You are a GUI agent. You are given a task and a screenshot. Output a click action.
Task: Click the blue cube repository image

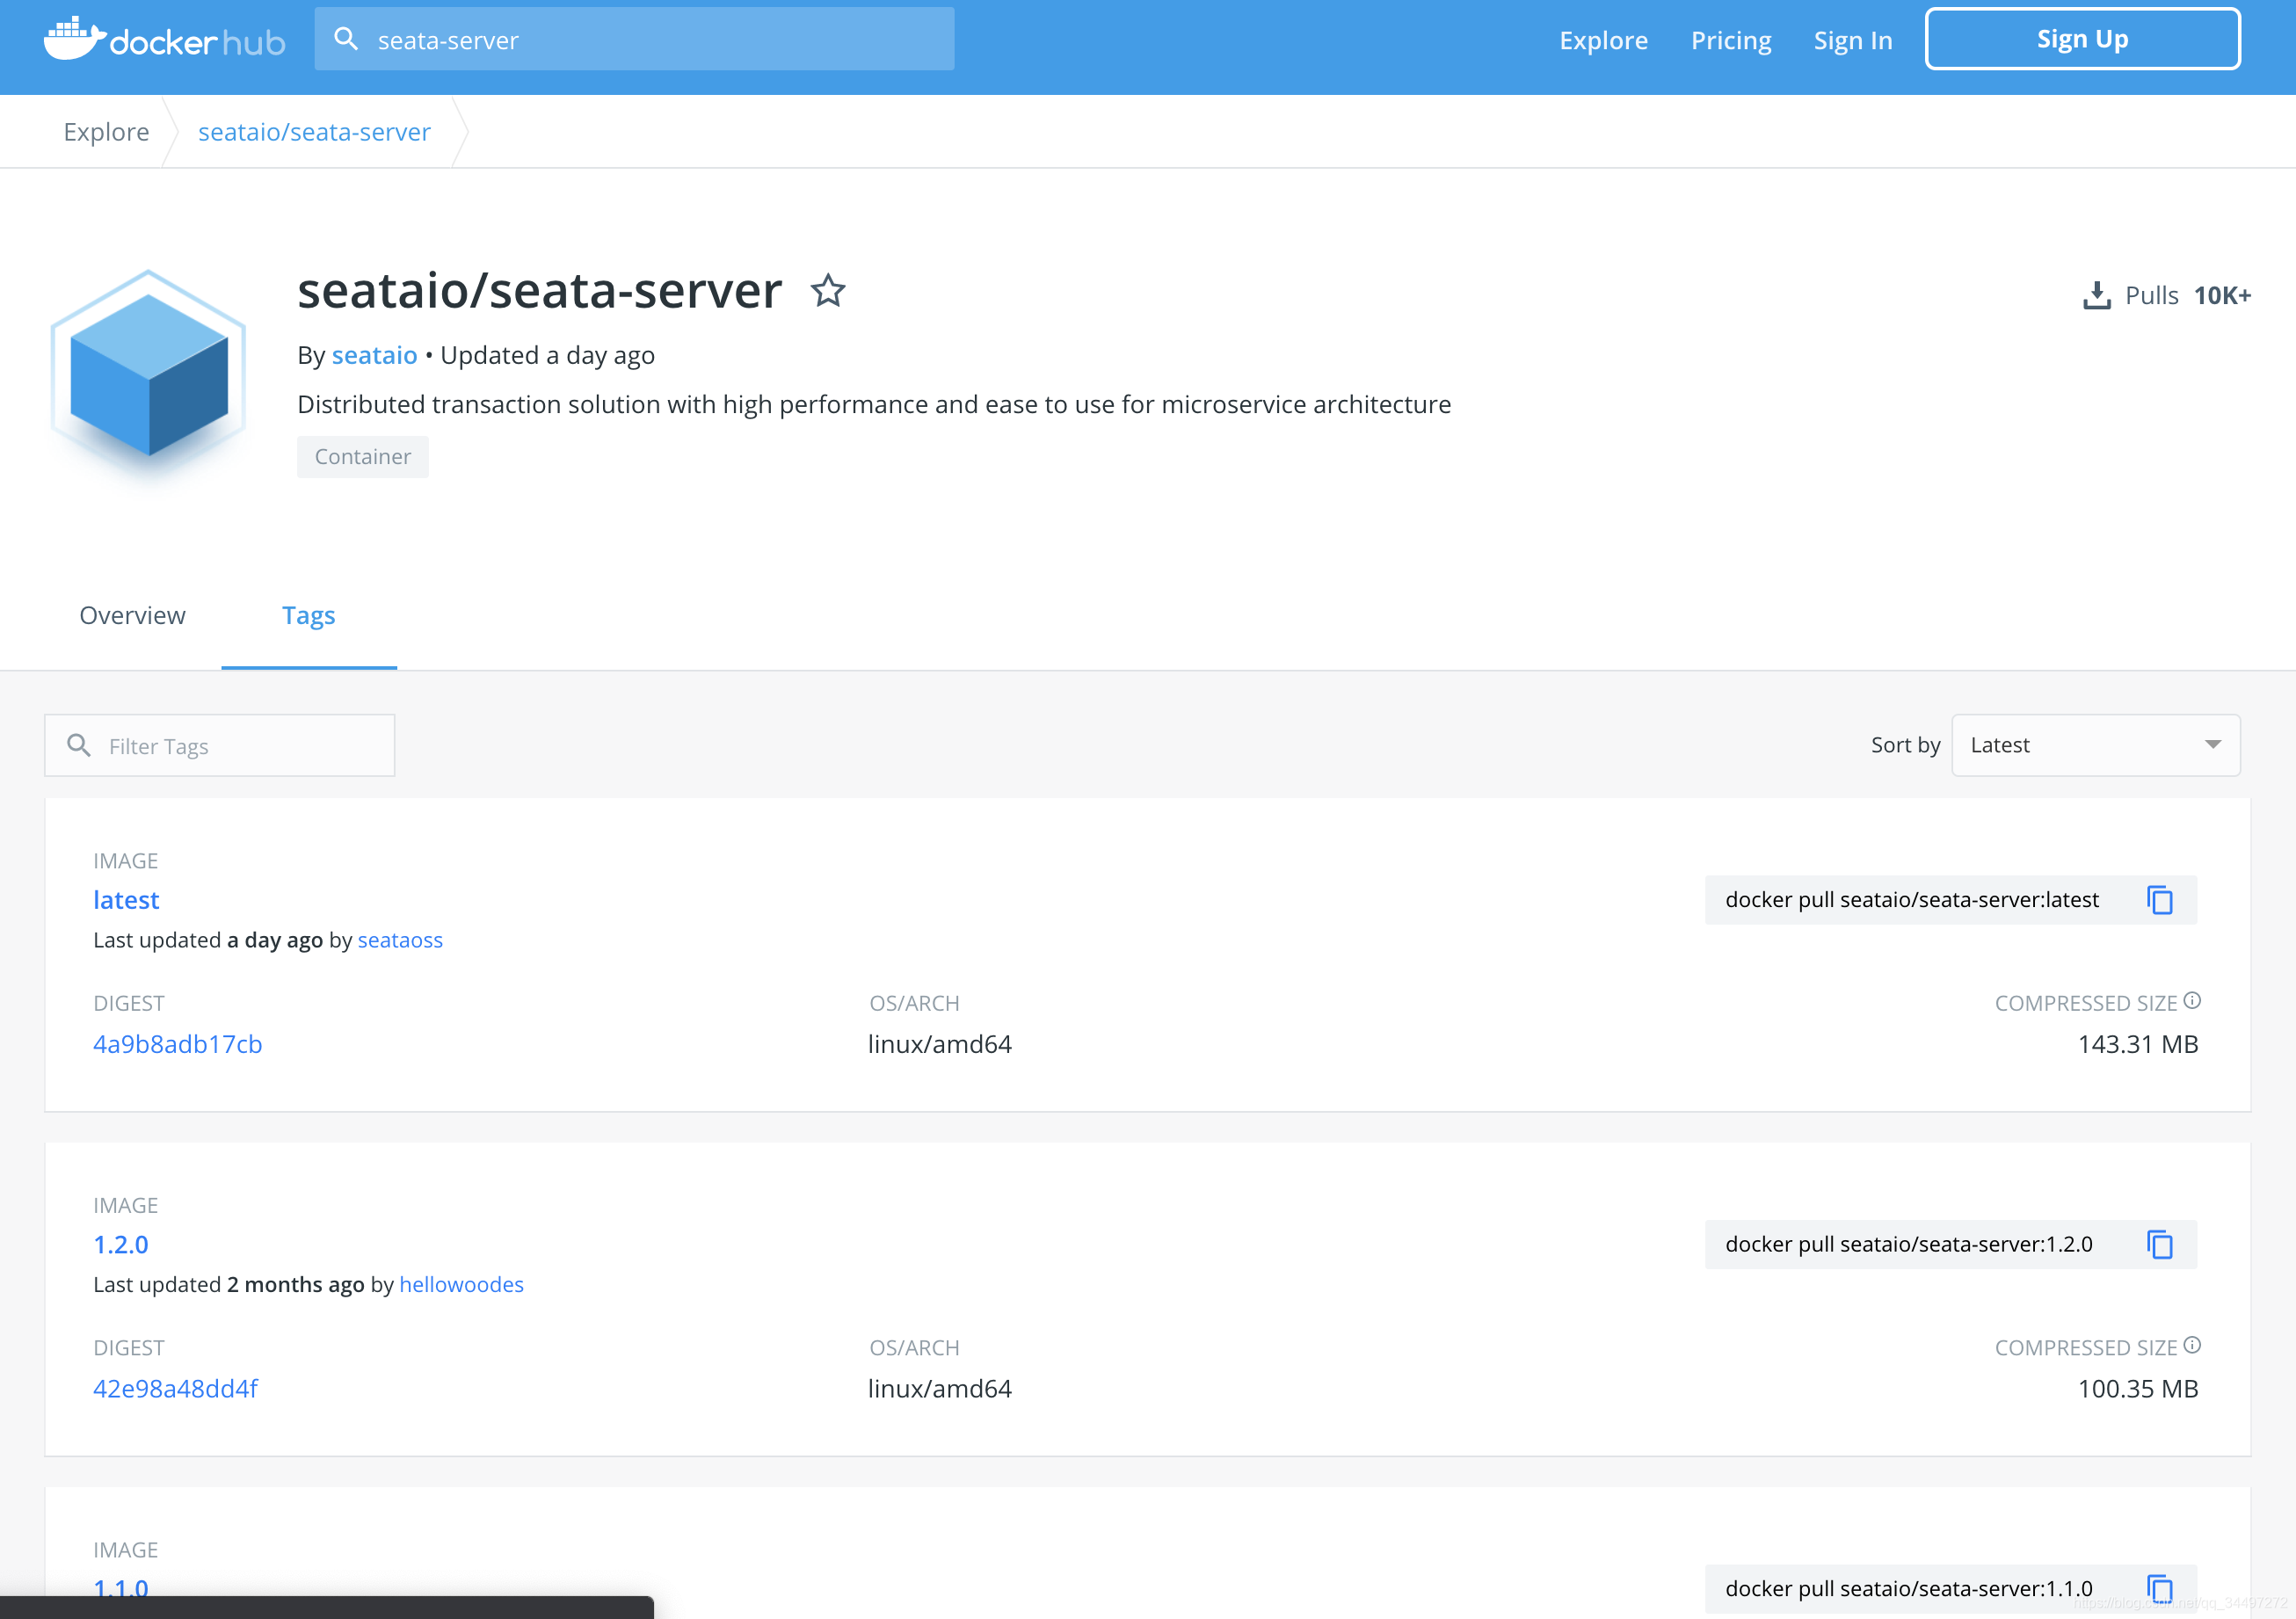(149, 377)
